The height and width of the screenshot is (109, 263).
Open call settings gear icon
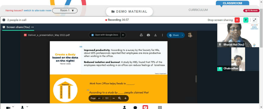click(x=4, y=20)
